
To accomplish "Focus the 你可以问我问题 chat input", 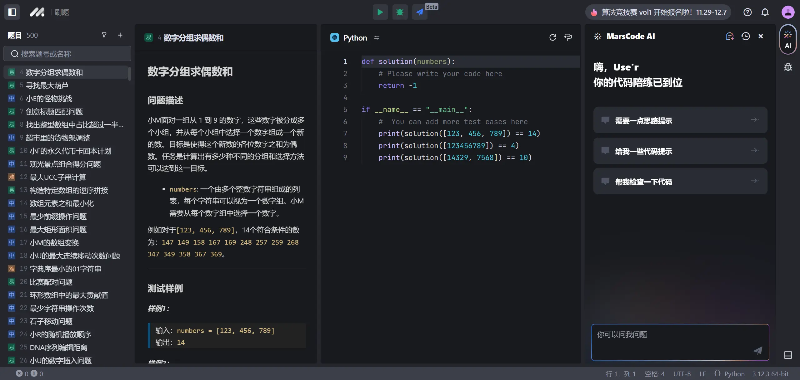I will pos(680,342).
